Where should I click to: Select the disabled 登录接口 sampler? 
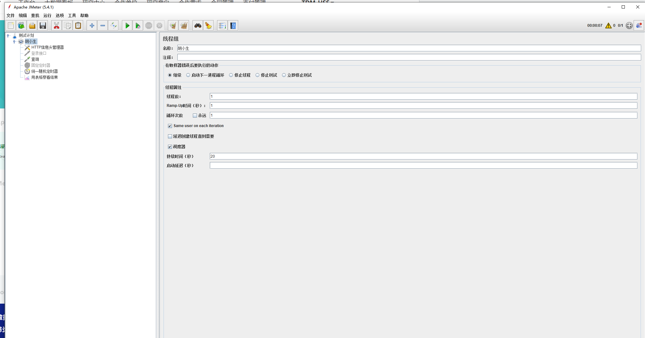click(39, 53)
